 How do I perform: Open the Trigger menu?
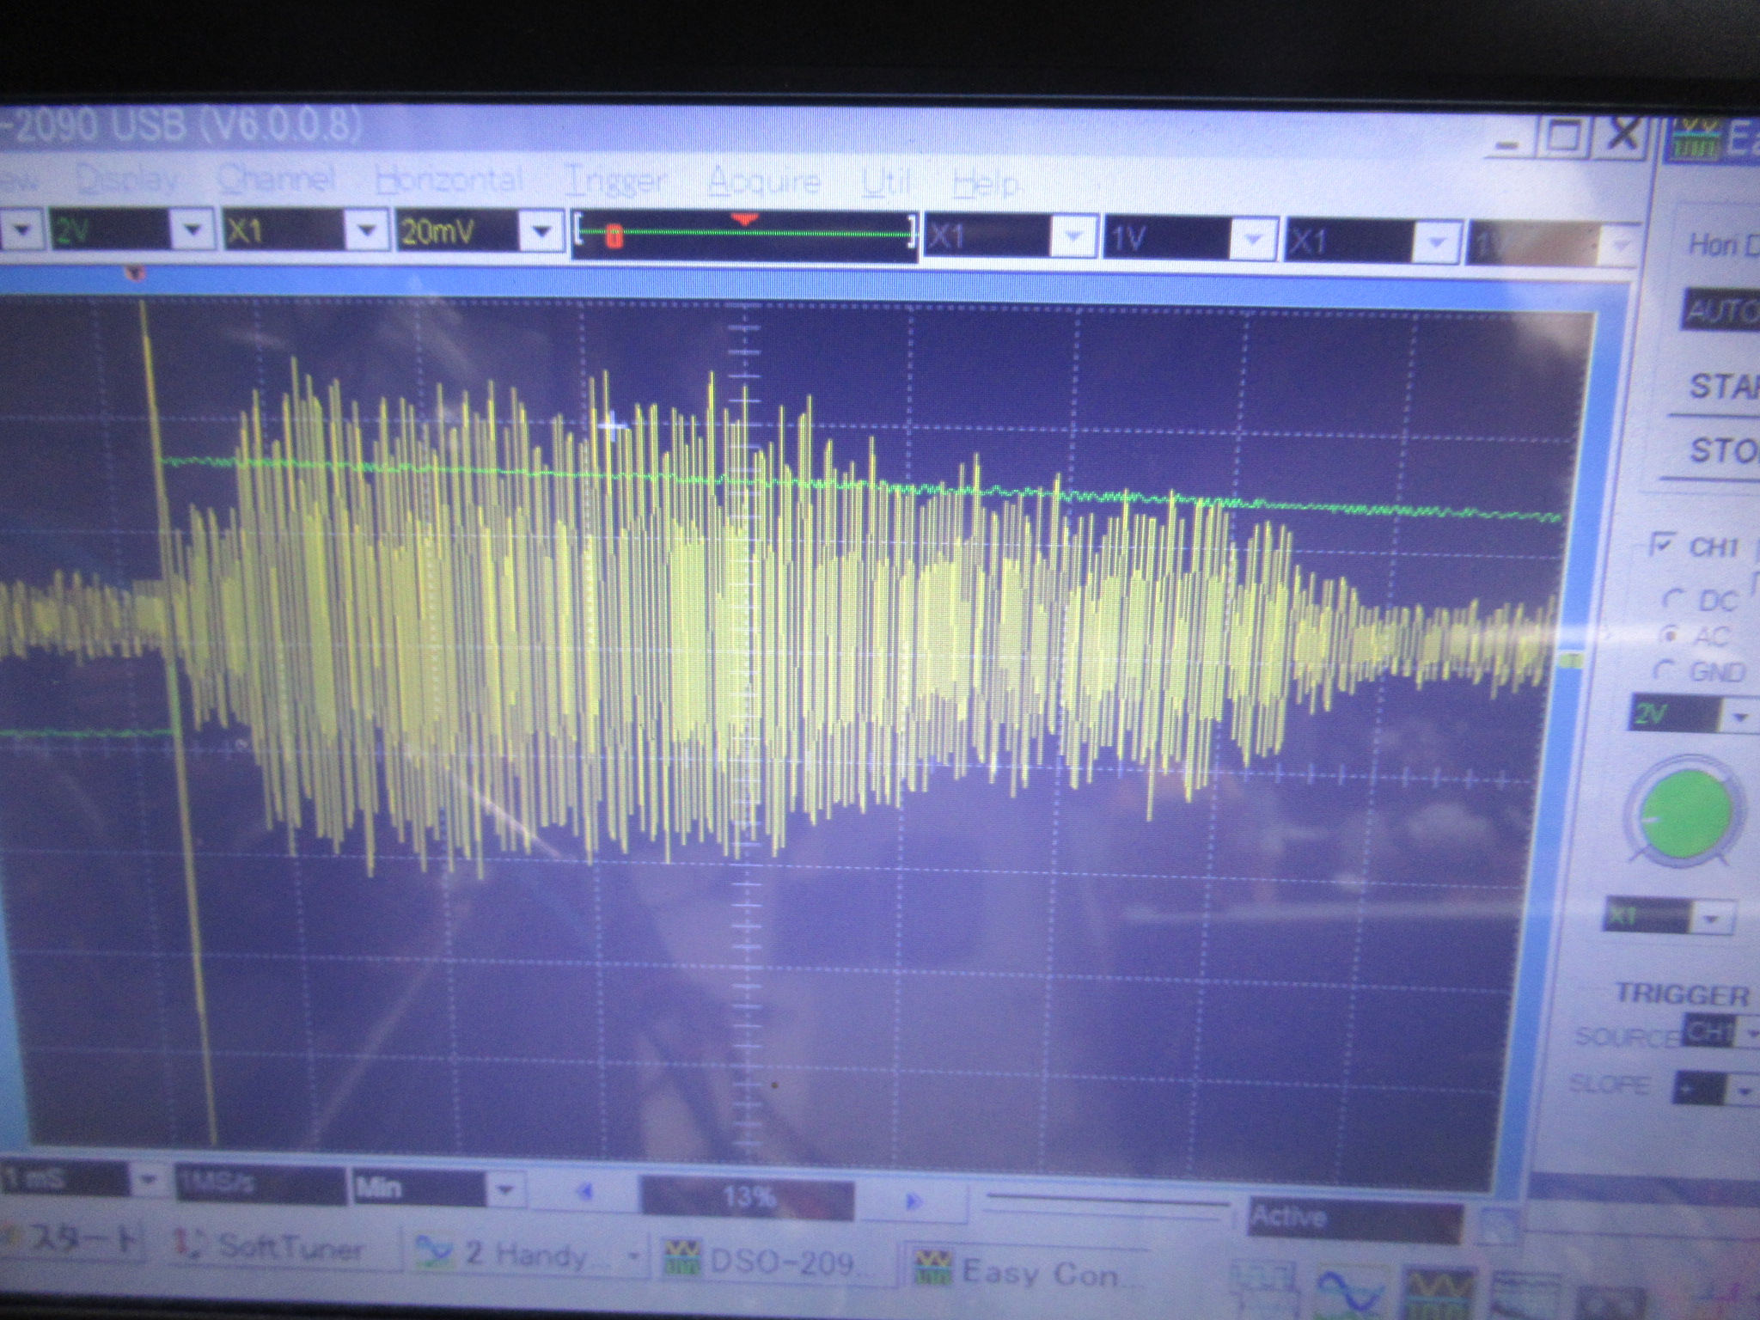614,181
